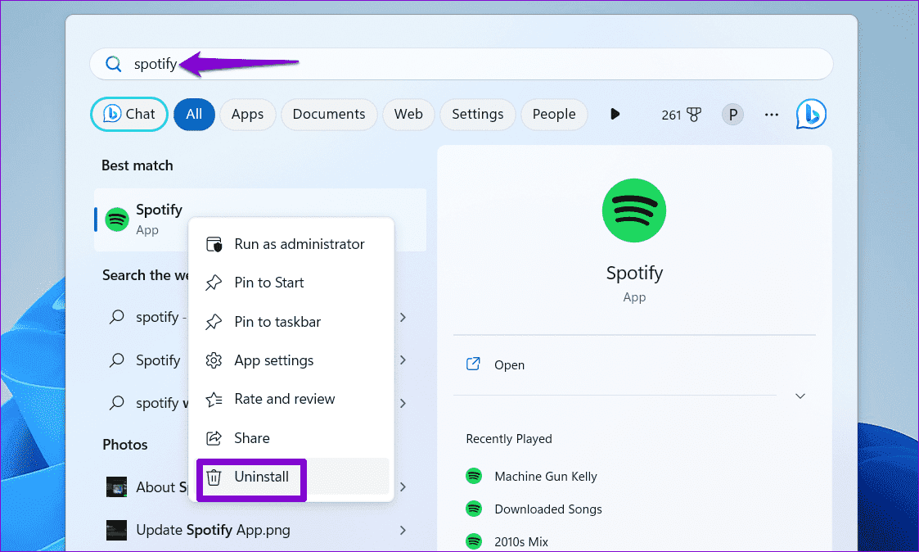Screen dimensions: 919x552
Task: Click the magnifier icon beside capitalized Spotify suggestion
Action: 117,360
